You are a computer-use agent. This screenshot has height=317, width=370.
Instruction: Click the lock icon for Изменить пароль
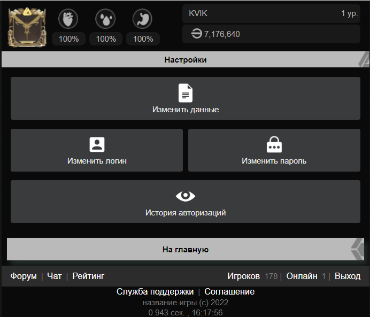tap(274, 144)
